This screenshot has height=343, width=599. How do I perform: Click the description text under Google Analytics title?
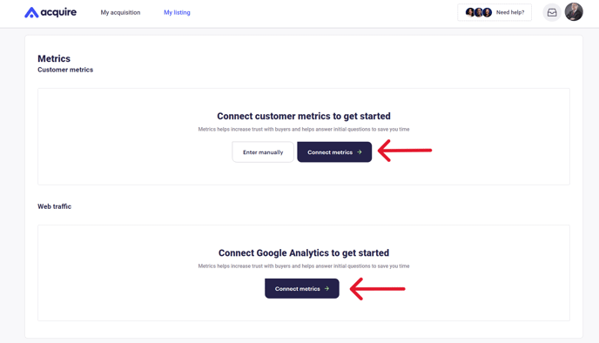tap(304, 266)
